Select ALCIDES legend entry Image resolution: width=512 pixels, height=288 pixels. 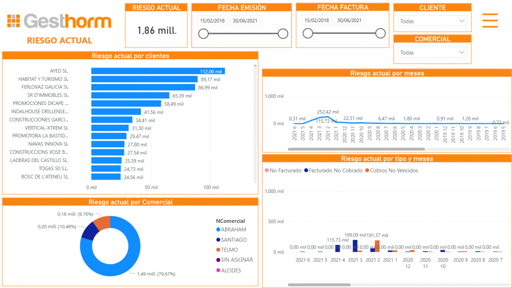pyautogui.click(x=230, y=270)
